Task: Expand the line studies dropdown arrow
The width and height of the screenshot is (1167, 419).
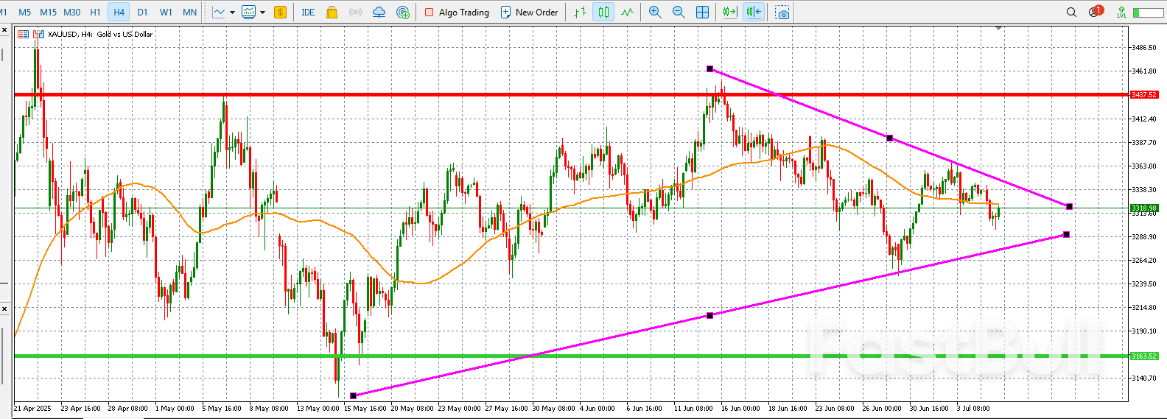Action: pos(233,13)
